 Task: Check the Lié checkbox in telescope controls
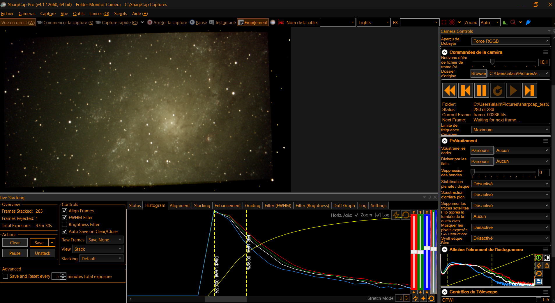539,300
